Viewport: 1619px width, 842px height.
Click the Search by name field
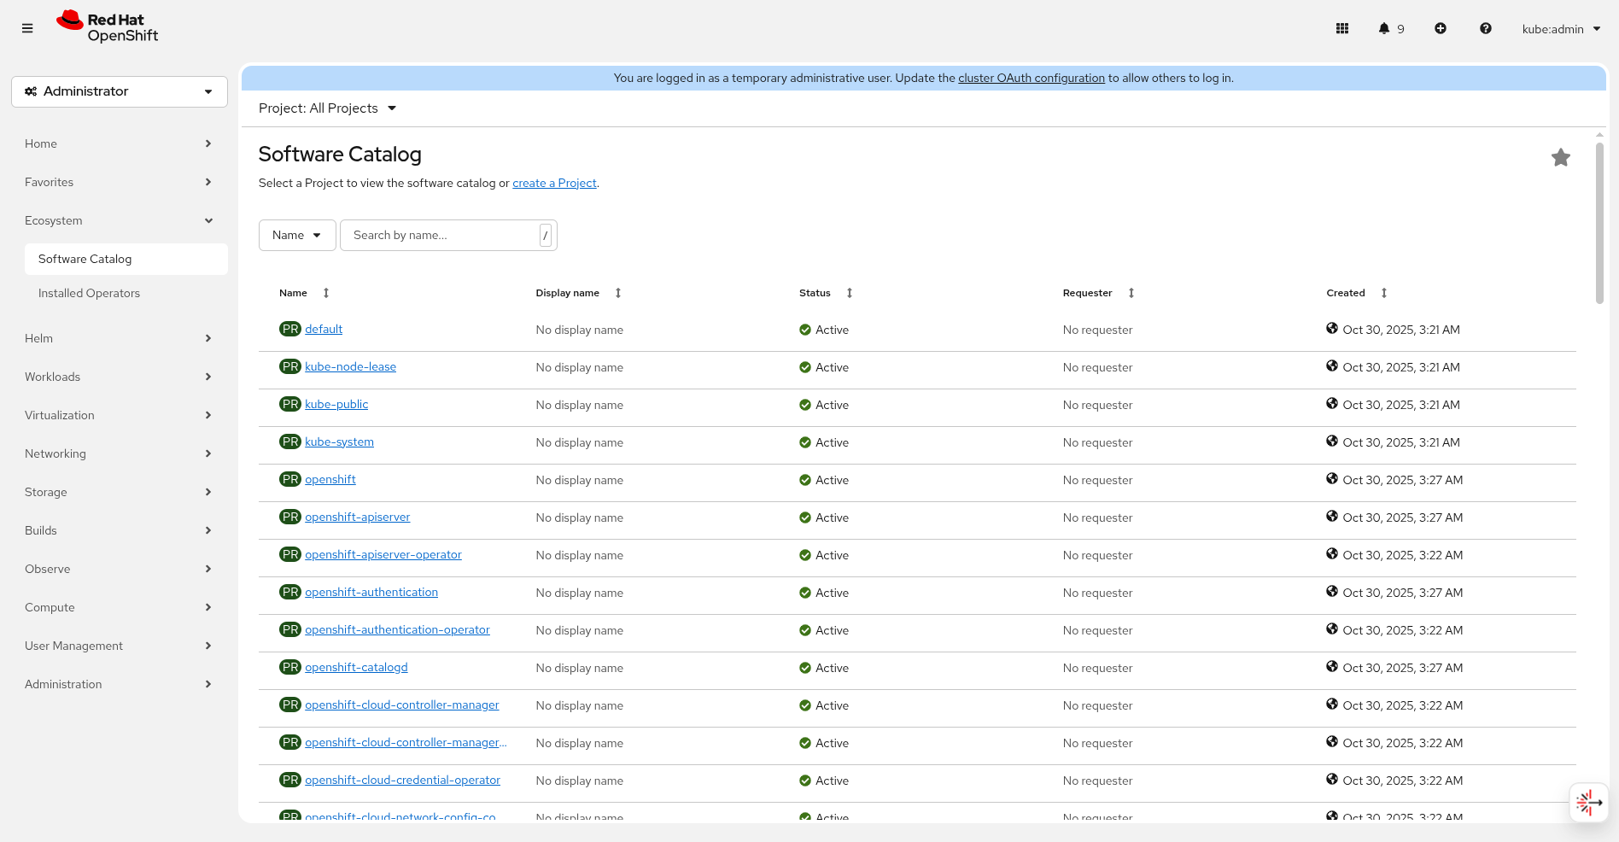click(444, 235)
